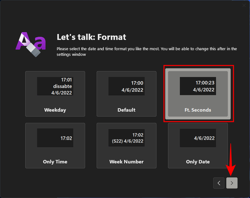Viewport: 250px width, 198px height.
Task: Go back to the previous setup page
Action: pos(219,183)
